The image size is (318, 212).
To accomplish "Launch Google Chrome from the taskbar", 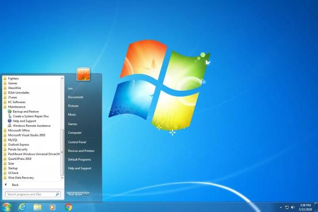I will 68,207.
